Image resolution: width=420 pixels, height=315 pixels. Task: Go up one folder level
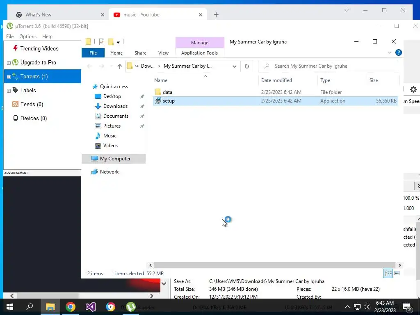coord(119,66)
